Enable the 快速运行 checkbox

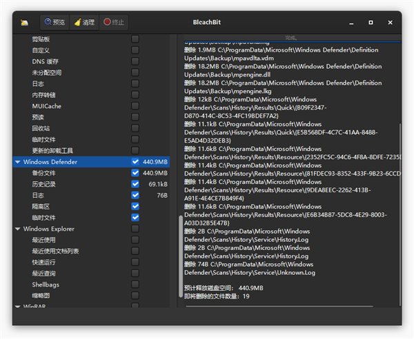pyautogui.click(x=135, y=262)
